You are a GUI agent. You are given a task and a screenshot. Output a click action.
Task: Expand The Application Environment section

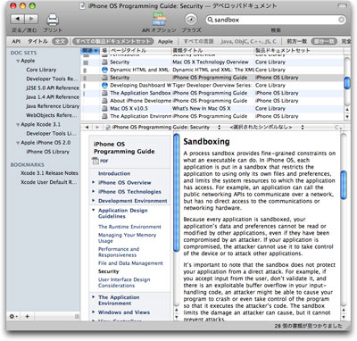(94, 297)
